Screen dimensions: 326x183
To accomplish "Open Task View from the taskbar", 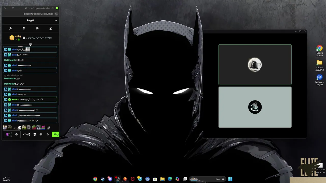I will click(x=185, y=179).
